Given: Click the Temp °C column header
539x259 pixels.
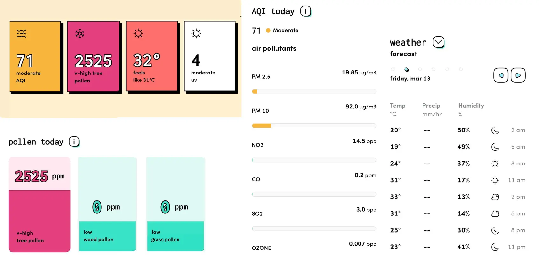Looking at the screenshot, I should click(x=398, y=110).
